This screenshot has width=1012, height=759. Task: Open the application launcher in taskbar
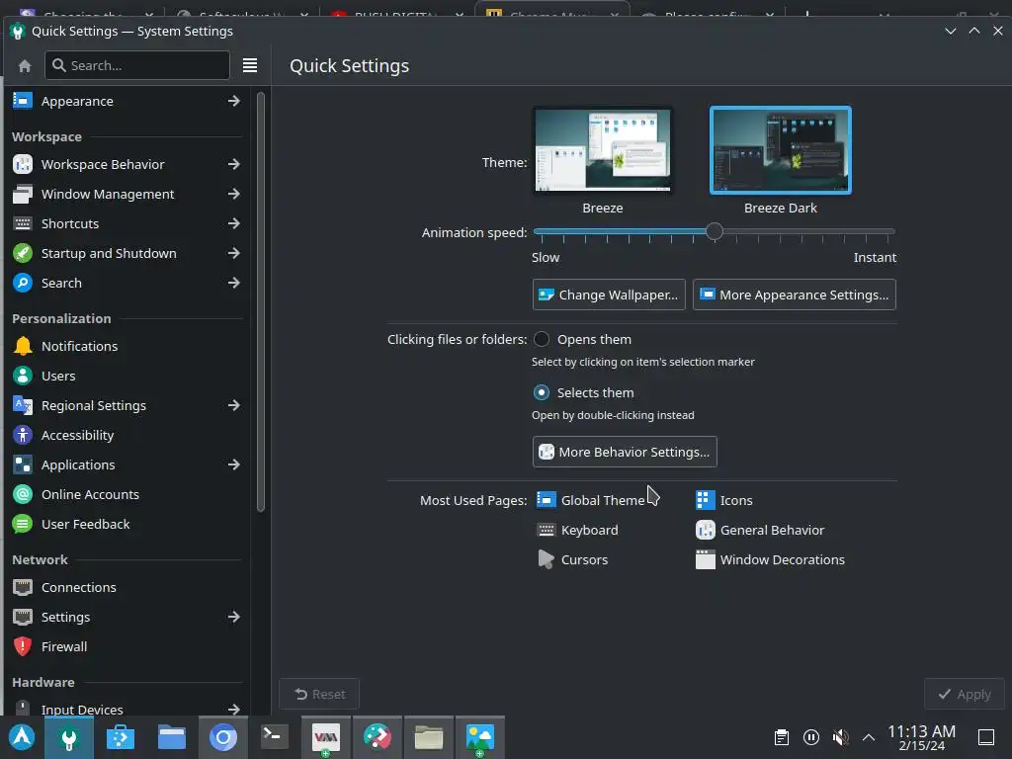[22, 737]
